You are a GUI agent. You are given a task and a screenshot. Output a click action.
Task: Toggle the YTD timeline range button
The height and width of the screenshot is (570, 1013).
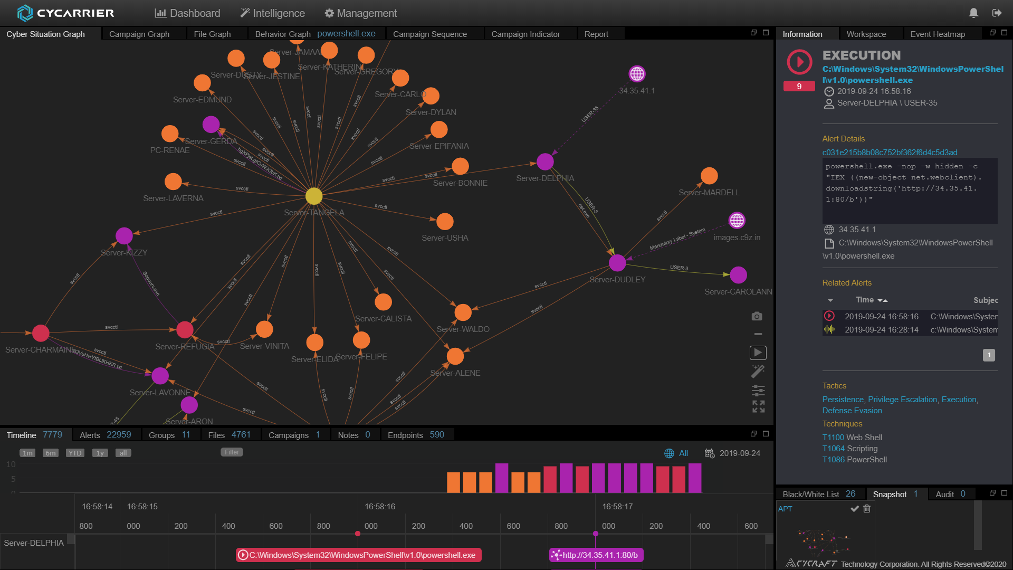75,453
